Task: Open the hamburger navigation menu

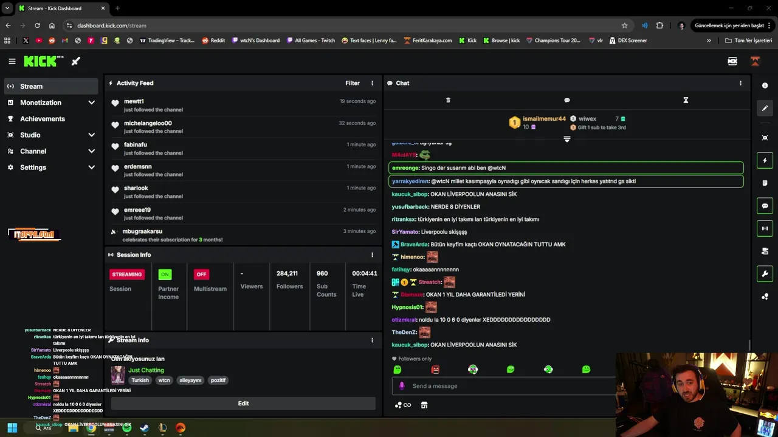Action: point(12,61)
